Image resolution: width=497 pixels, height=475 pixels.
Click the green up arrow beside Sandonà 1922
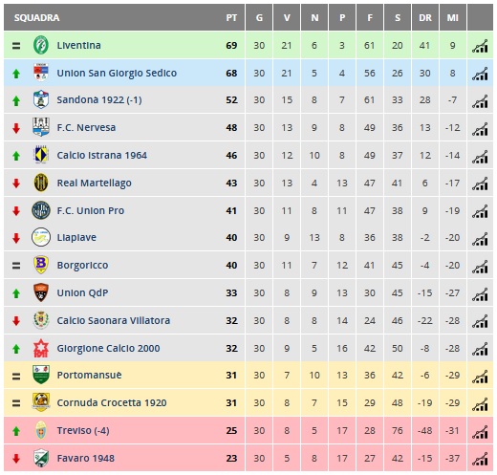[x=16, y=100]
